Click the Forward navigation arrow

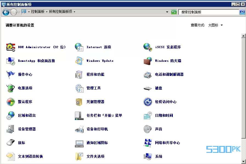click(x=13, y=12)
